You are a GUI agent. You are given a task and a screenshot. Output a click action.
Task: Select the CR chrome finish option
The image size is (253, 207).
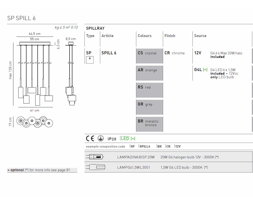point(174,53)
